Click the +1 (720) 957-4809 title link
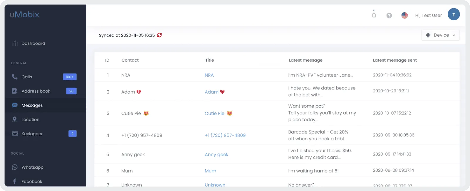 click(225, 135)
